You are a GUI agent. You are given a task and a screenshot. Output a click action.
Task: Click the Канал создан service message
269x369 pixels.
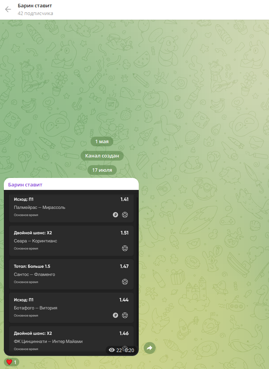pyautogui.click(x=102, y=156)
